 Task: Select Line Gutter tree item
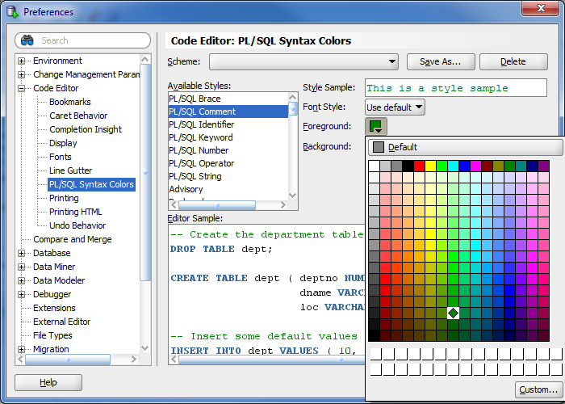[71, 170]
